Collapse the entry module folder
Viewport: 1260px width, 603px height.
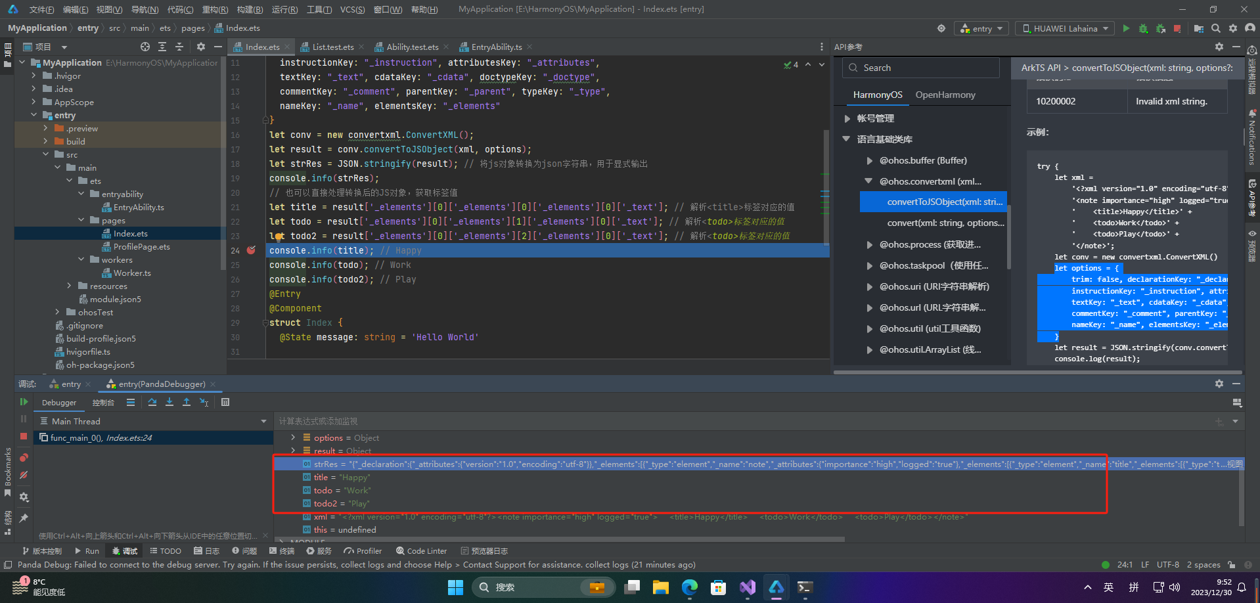pyautogui.click(x=34, y=115)
